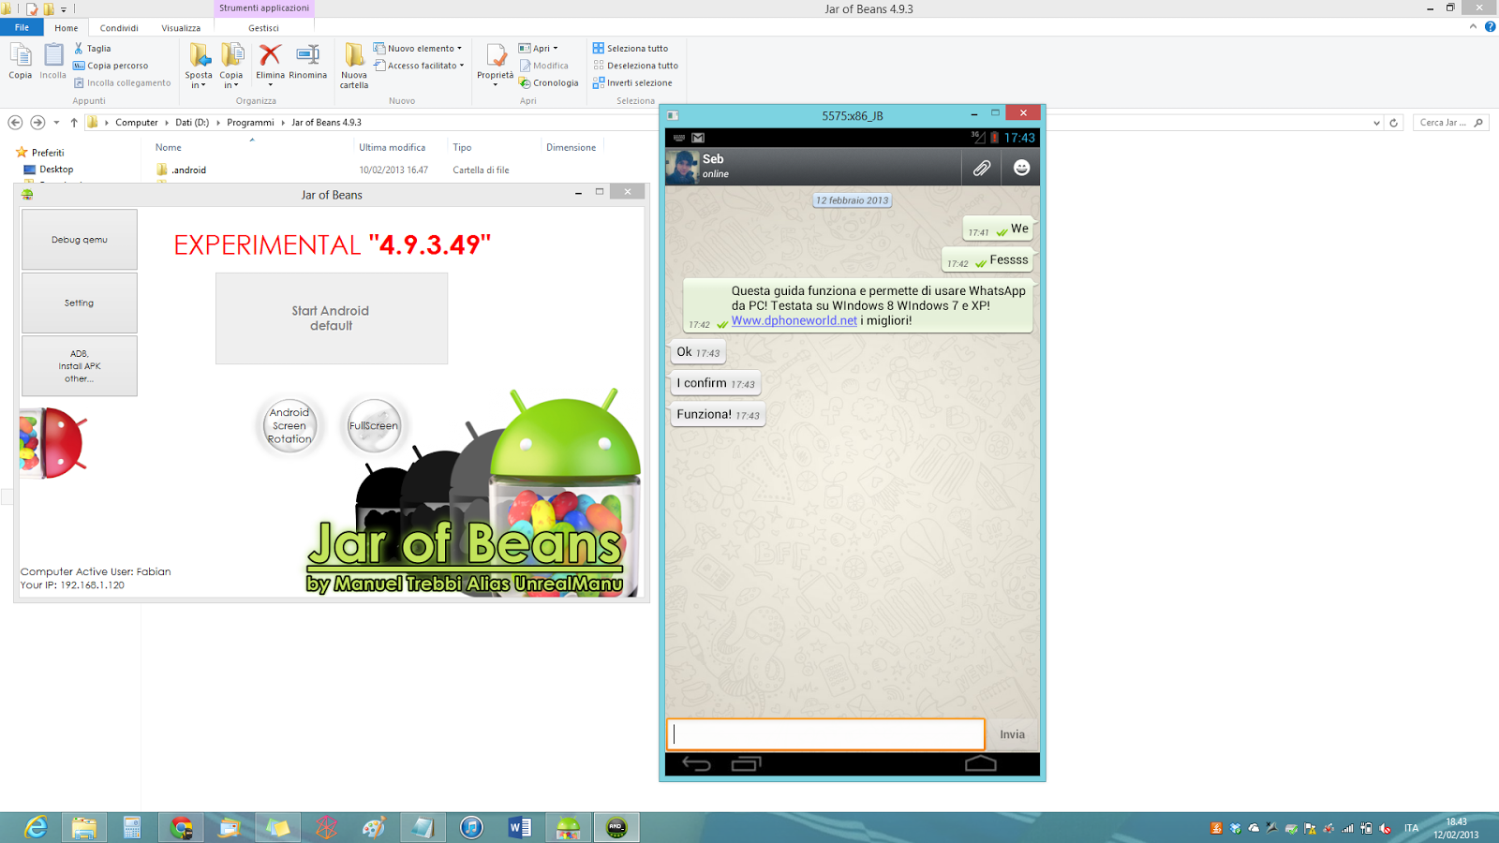Click the network signal tray icon
Image resolution: width=1499 pixels, height=843 pixels.
(1347, 828)
